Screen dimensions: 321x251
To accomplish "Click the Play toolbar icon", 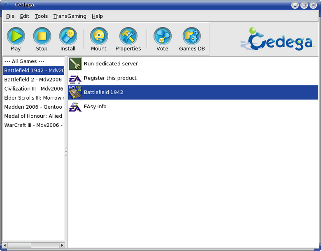I will click(16, 36).
